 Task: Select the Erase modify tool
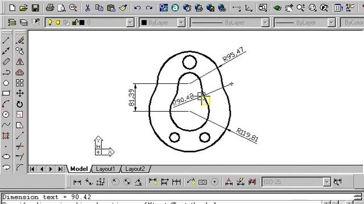[20, 40]
